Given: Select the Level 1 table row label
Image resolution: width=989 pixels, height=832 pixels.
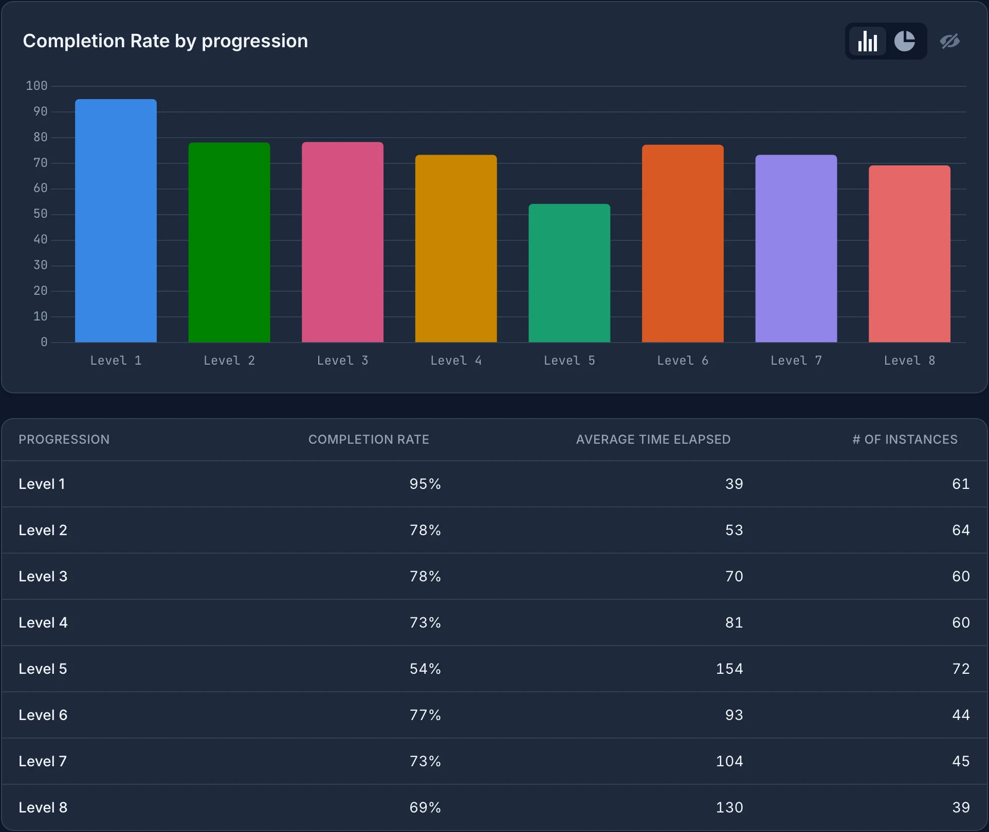Looking at the screenshot, I should [x=42, y=484].
